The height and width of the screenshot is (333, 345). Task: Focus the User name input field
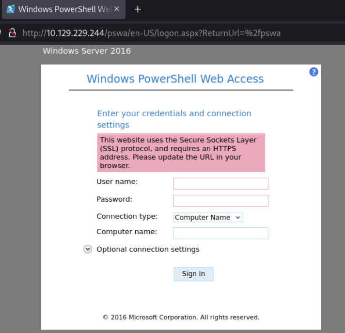pos(220,184)
